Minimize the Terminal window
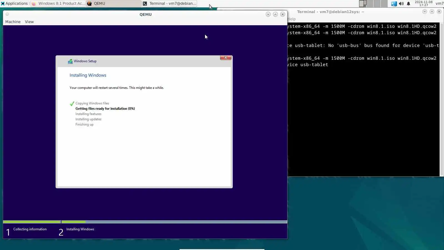444x250 pixels. coord(425,11)
